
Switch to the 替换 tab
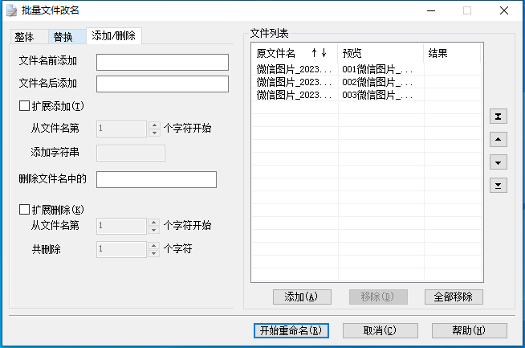point(63,37)
